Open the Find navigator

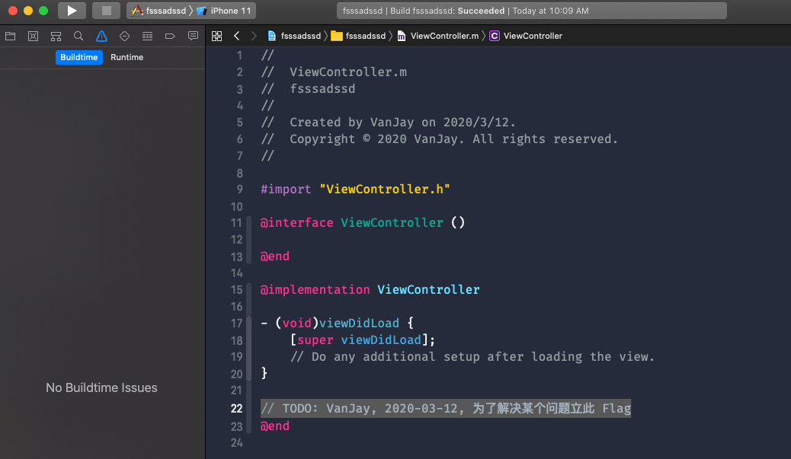point(78,36)
